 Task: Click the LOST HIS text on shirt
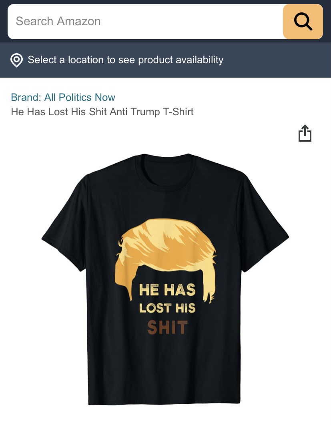pyautogui.click(x=167, y=308)
